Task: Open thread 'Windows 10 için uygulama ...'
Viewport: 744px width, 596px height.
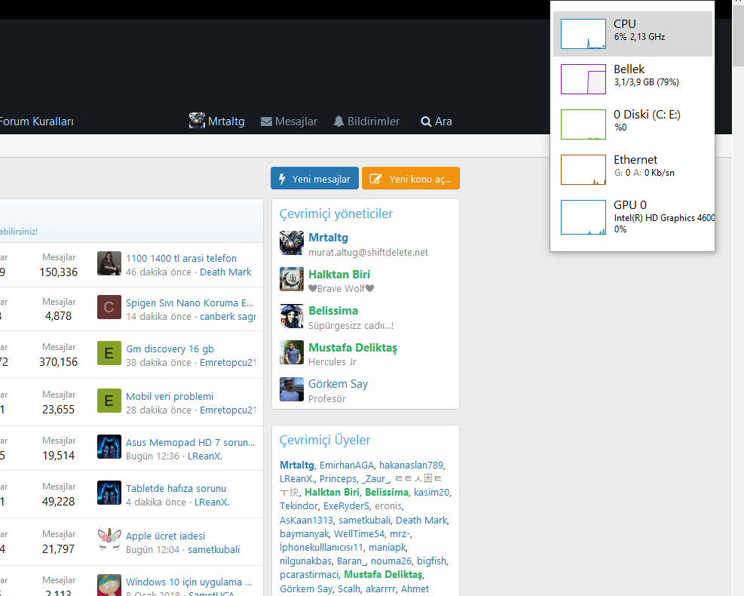Action: coord(188,582)
